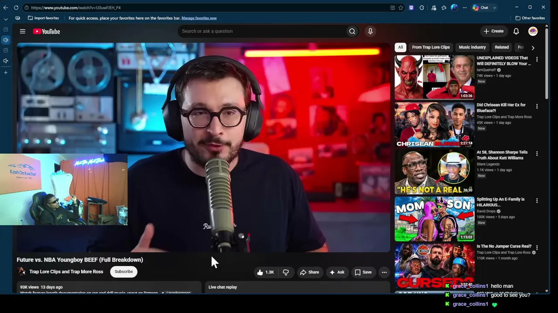This screenshot has width=558, height=313.
Task: Open options for UNEXPLAINED VIDEOS recommendation
Action: tap(537, 60)
